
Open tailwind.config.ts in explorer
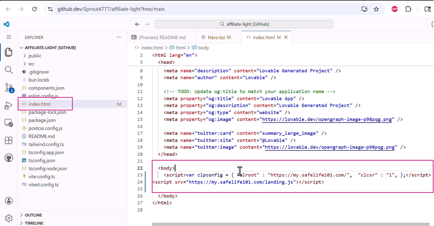(x=46, y=144)
